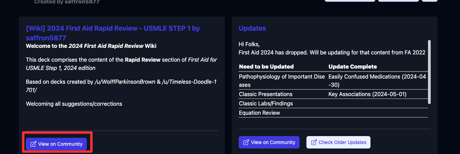
Task: Select the 'Equation Review' table row
Action: 259,113
